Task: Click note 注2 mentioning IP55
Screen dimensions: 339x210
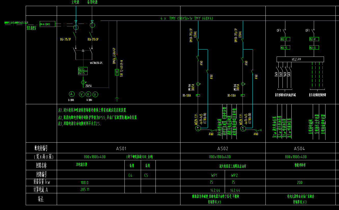Action: click(97, 117)
